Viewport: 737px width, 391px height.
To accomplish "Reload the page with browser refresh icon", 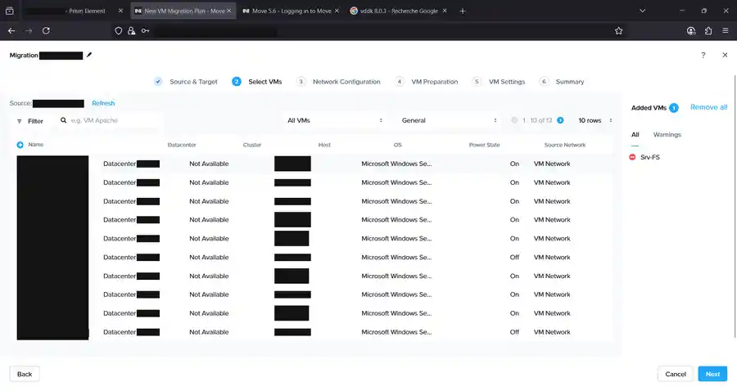I will (46, 31).
